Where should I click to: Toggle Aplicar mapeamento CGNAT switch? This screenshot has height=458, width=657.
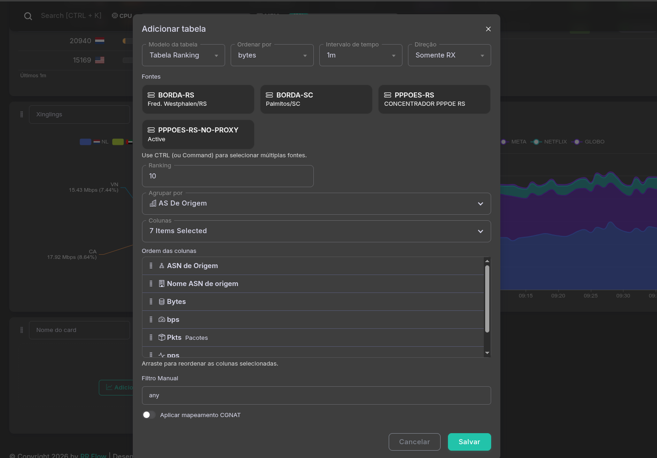point(149,415)
